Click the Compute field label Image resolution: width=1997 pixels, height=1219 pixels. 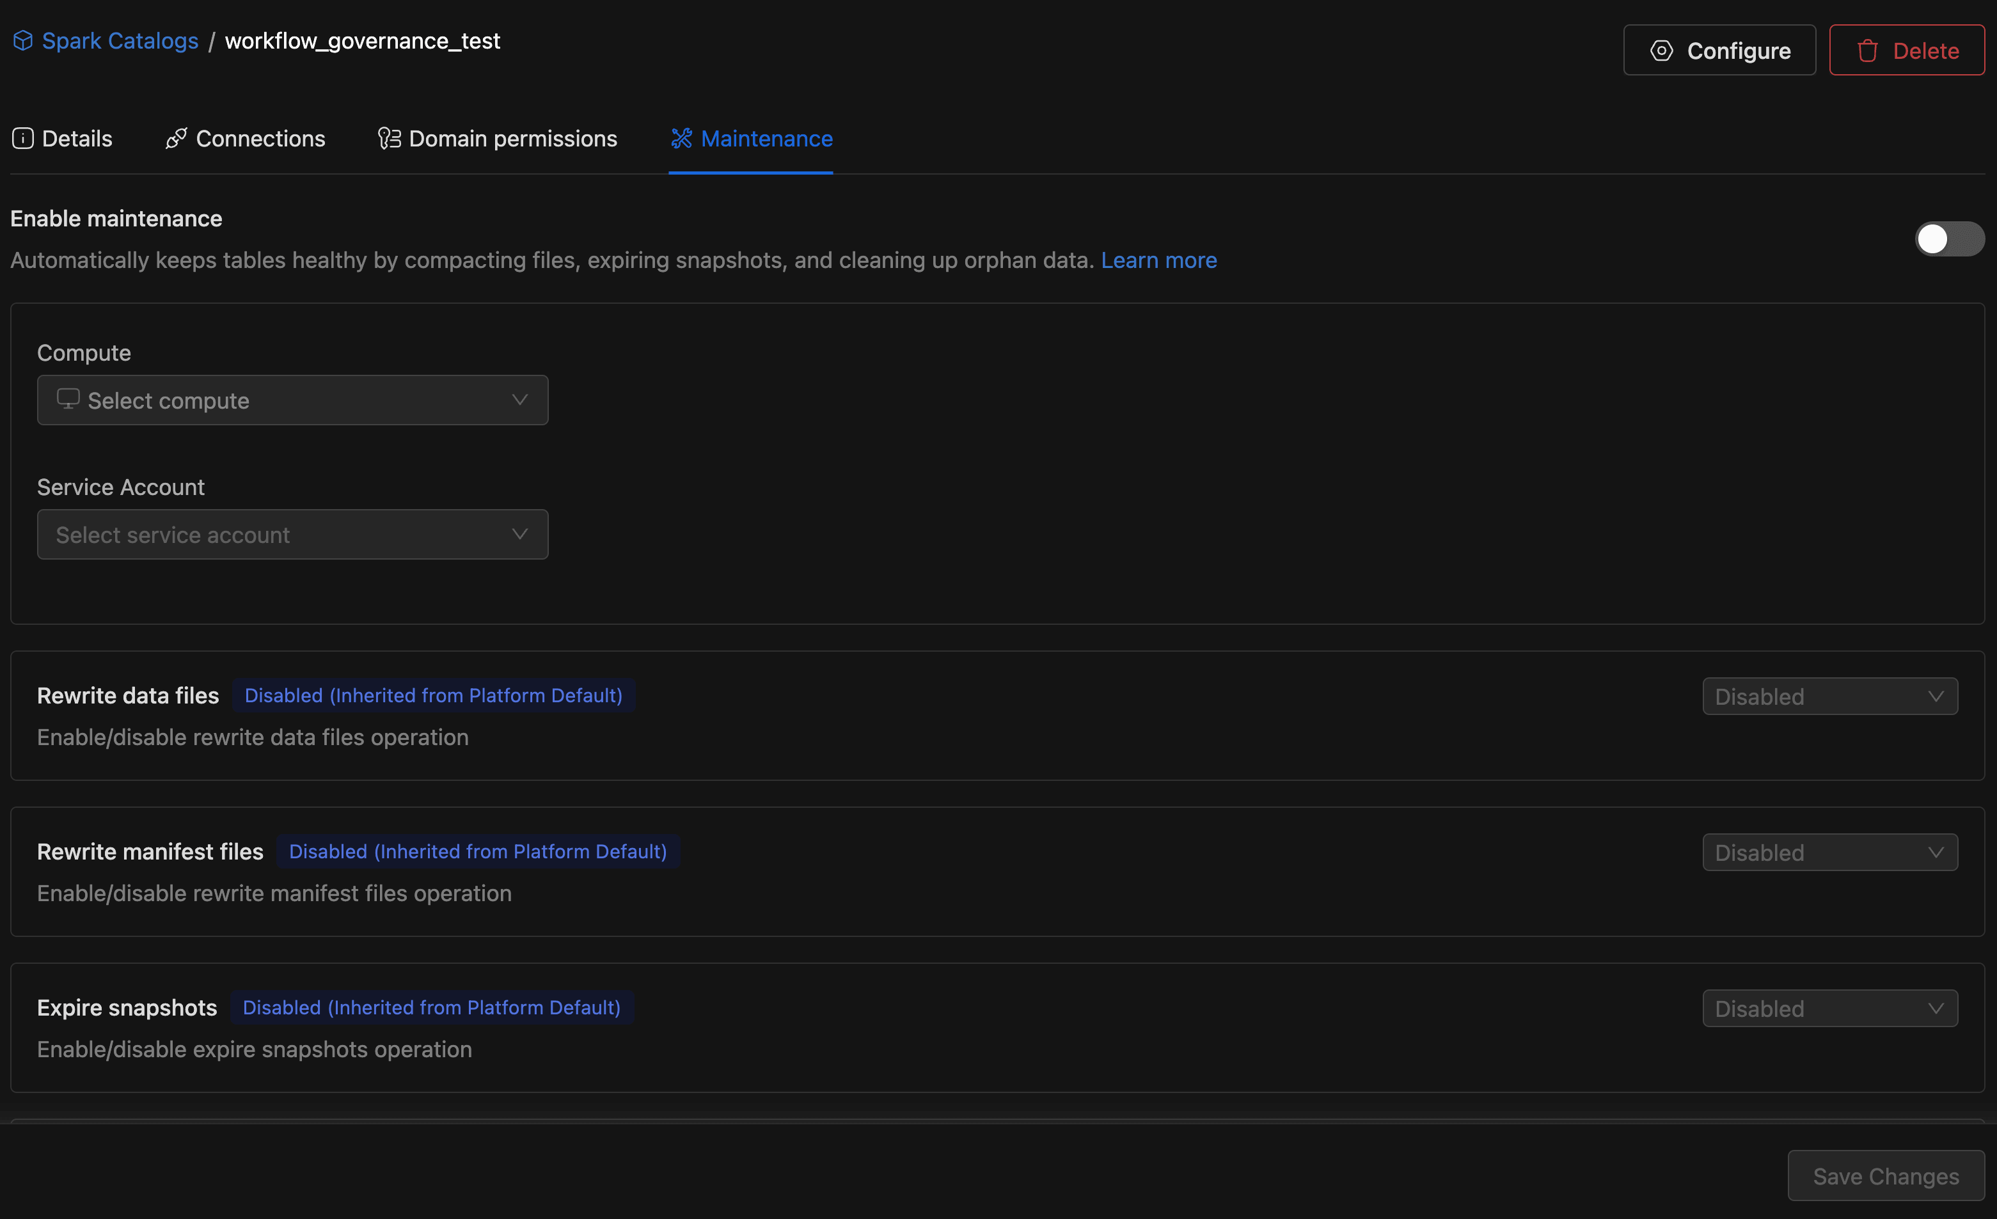tap(84, 352)
